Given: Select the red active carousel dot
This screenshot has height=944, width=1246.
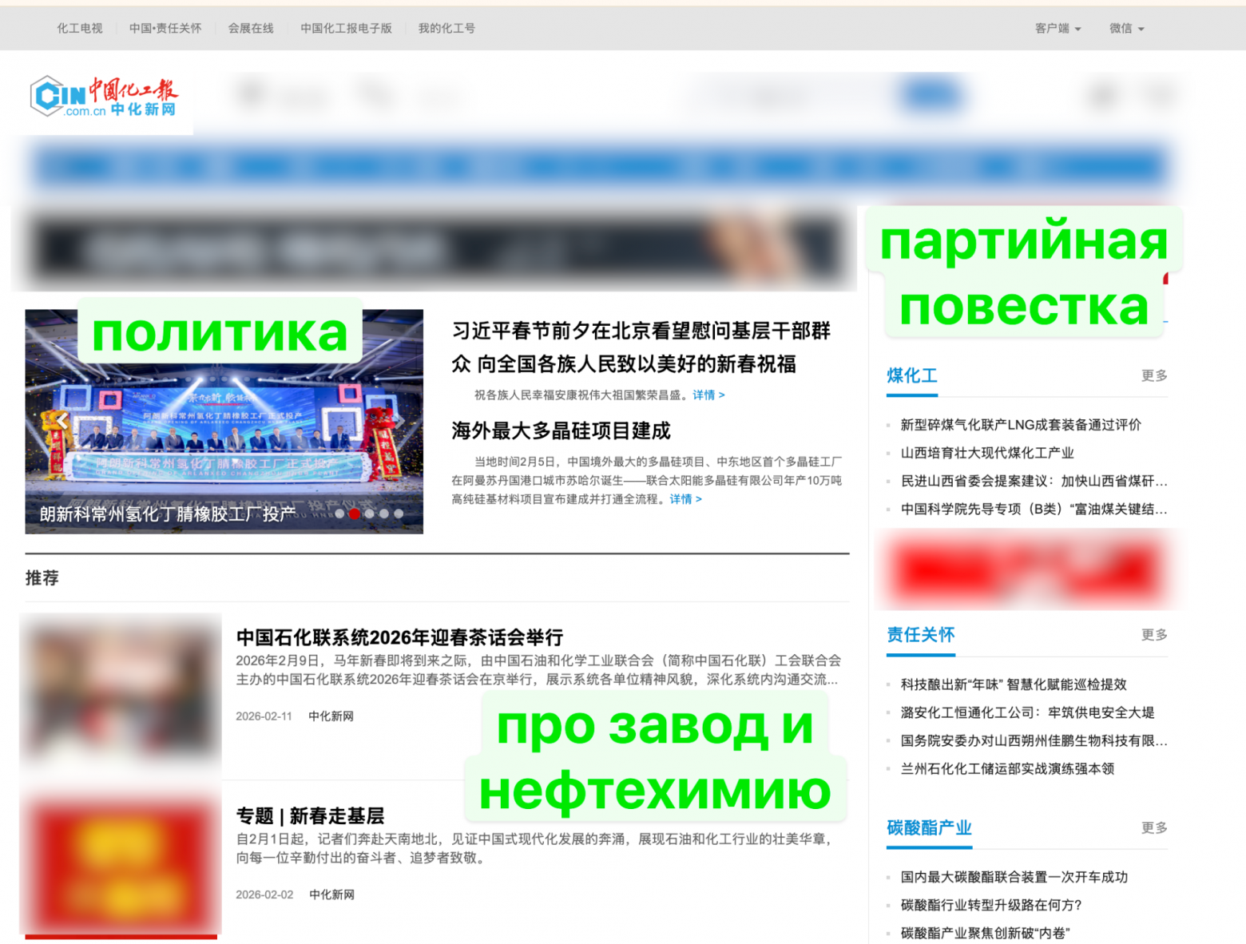Looking at the screenshot, I should pyautogui.click(x=355, y=515).
